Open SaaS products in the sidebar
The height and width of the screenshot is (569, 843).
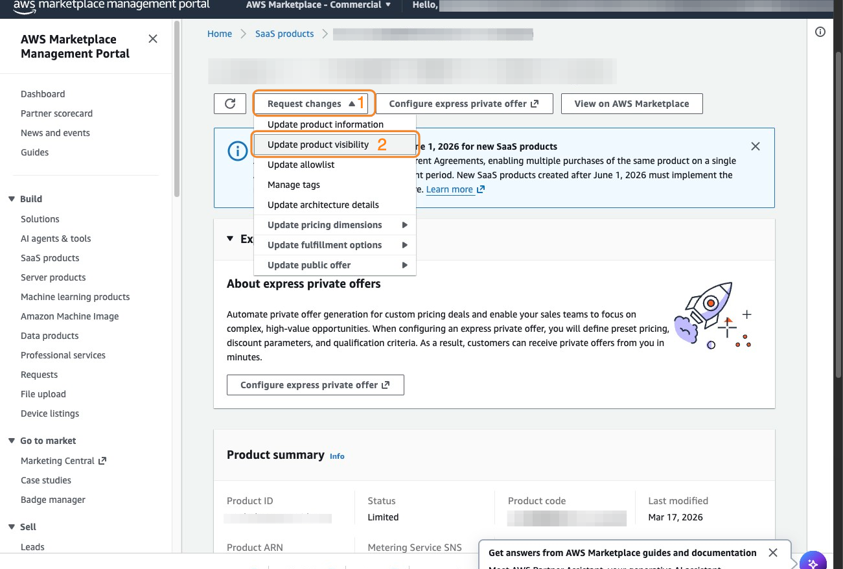click(50, 258)
